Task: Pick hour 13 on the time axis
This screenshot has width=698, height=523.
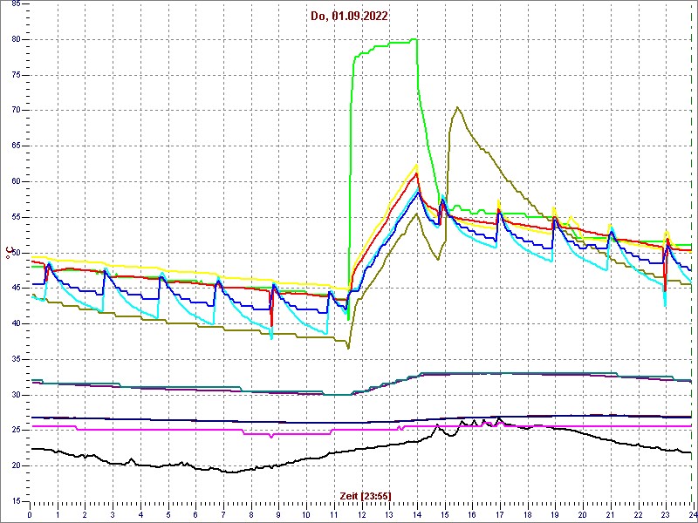Action: coord(388,514)
